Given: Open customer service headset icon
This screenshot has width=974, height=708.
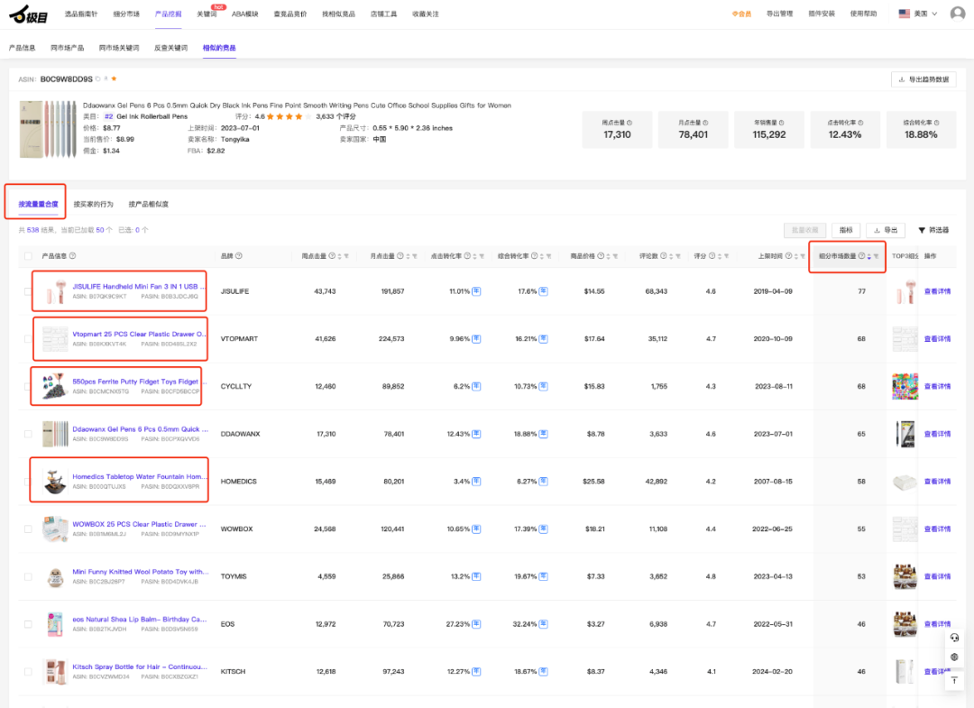Looking at the screenshot, I should [x=955, y=638].
